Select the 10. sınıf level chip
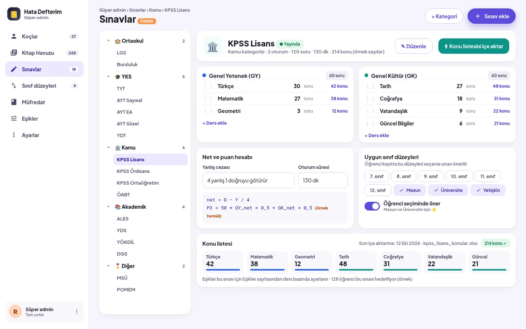This screenshot has height=329, width=526. pos(459,176)
